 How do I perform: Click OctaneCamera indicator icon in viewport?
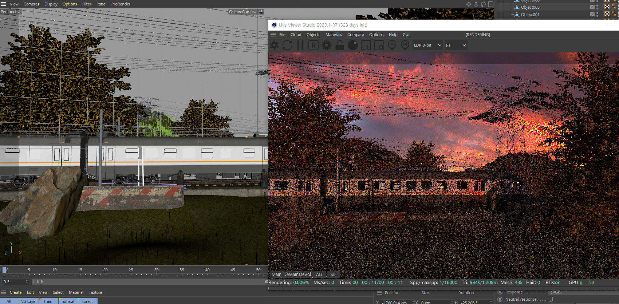[261, 12]
